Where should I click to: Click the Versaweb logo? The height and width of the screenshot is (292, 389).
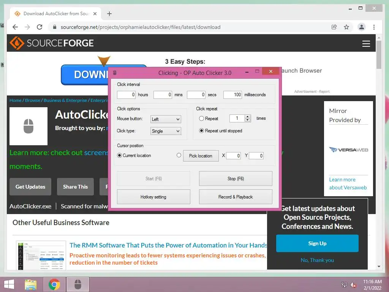tap(349, 150)
